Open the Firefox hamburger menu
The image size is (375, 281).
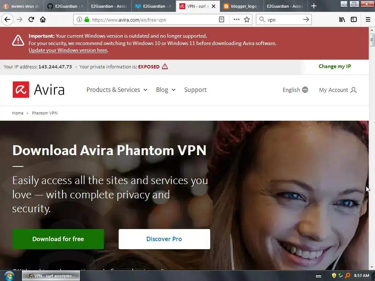click(x=368, y=20)
